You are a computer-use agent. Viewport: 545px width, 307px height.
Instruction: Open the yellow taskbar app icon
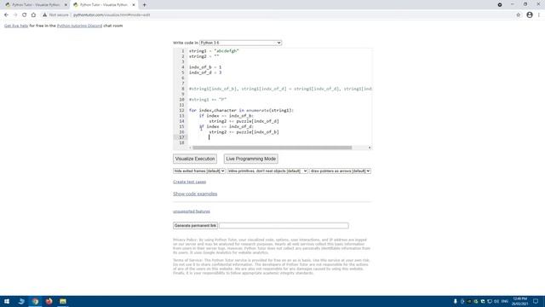[x=63, y=301]
